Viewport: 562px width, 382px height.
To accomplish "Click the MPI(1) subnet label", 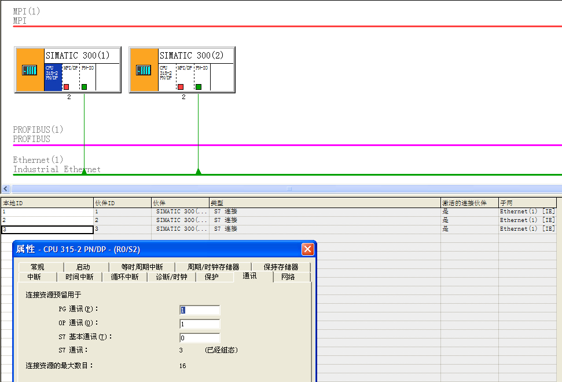I will (26, 16).
